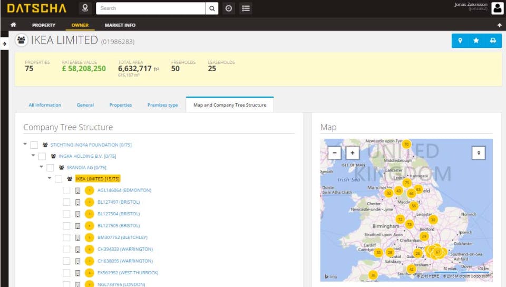Print the owner page

(x=493, y=41)
